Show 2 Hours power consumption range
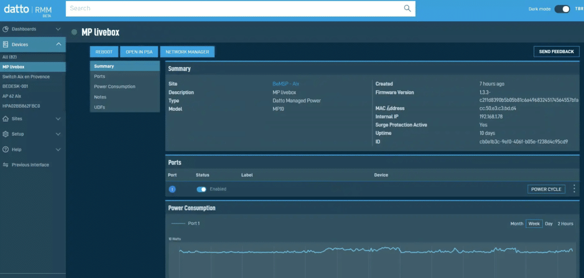Viewport: 584px width, 278px height. (x=566, y=223)
